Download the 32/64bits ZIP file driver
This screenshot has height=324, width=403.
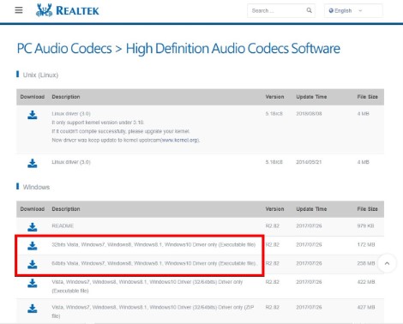[x=33, y=309]
